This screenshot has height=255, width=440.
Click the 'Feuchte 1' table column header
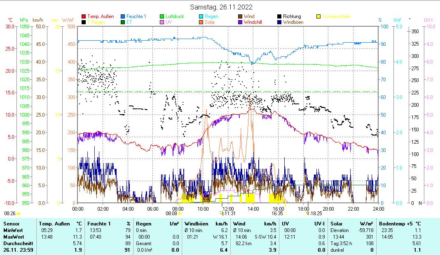click(x=99, y=224)
